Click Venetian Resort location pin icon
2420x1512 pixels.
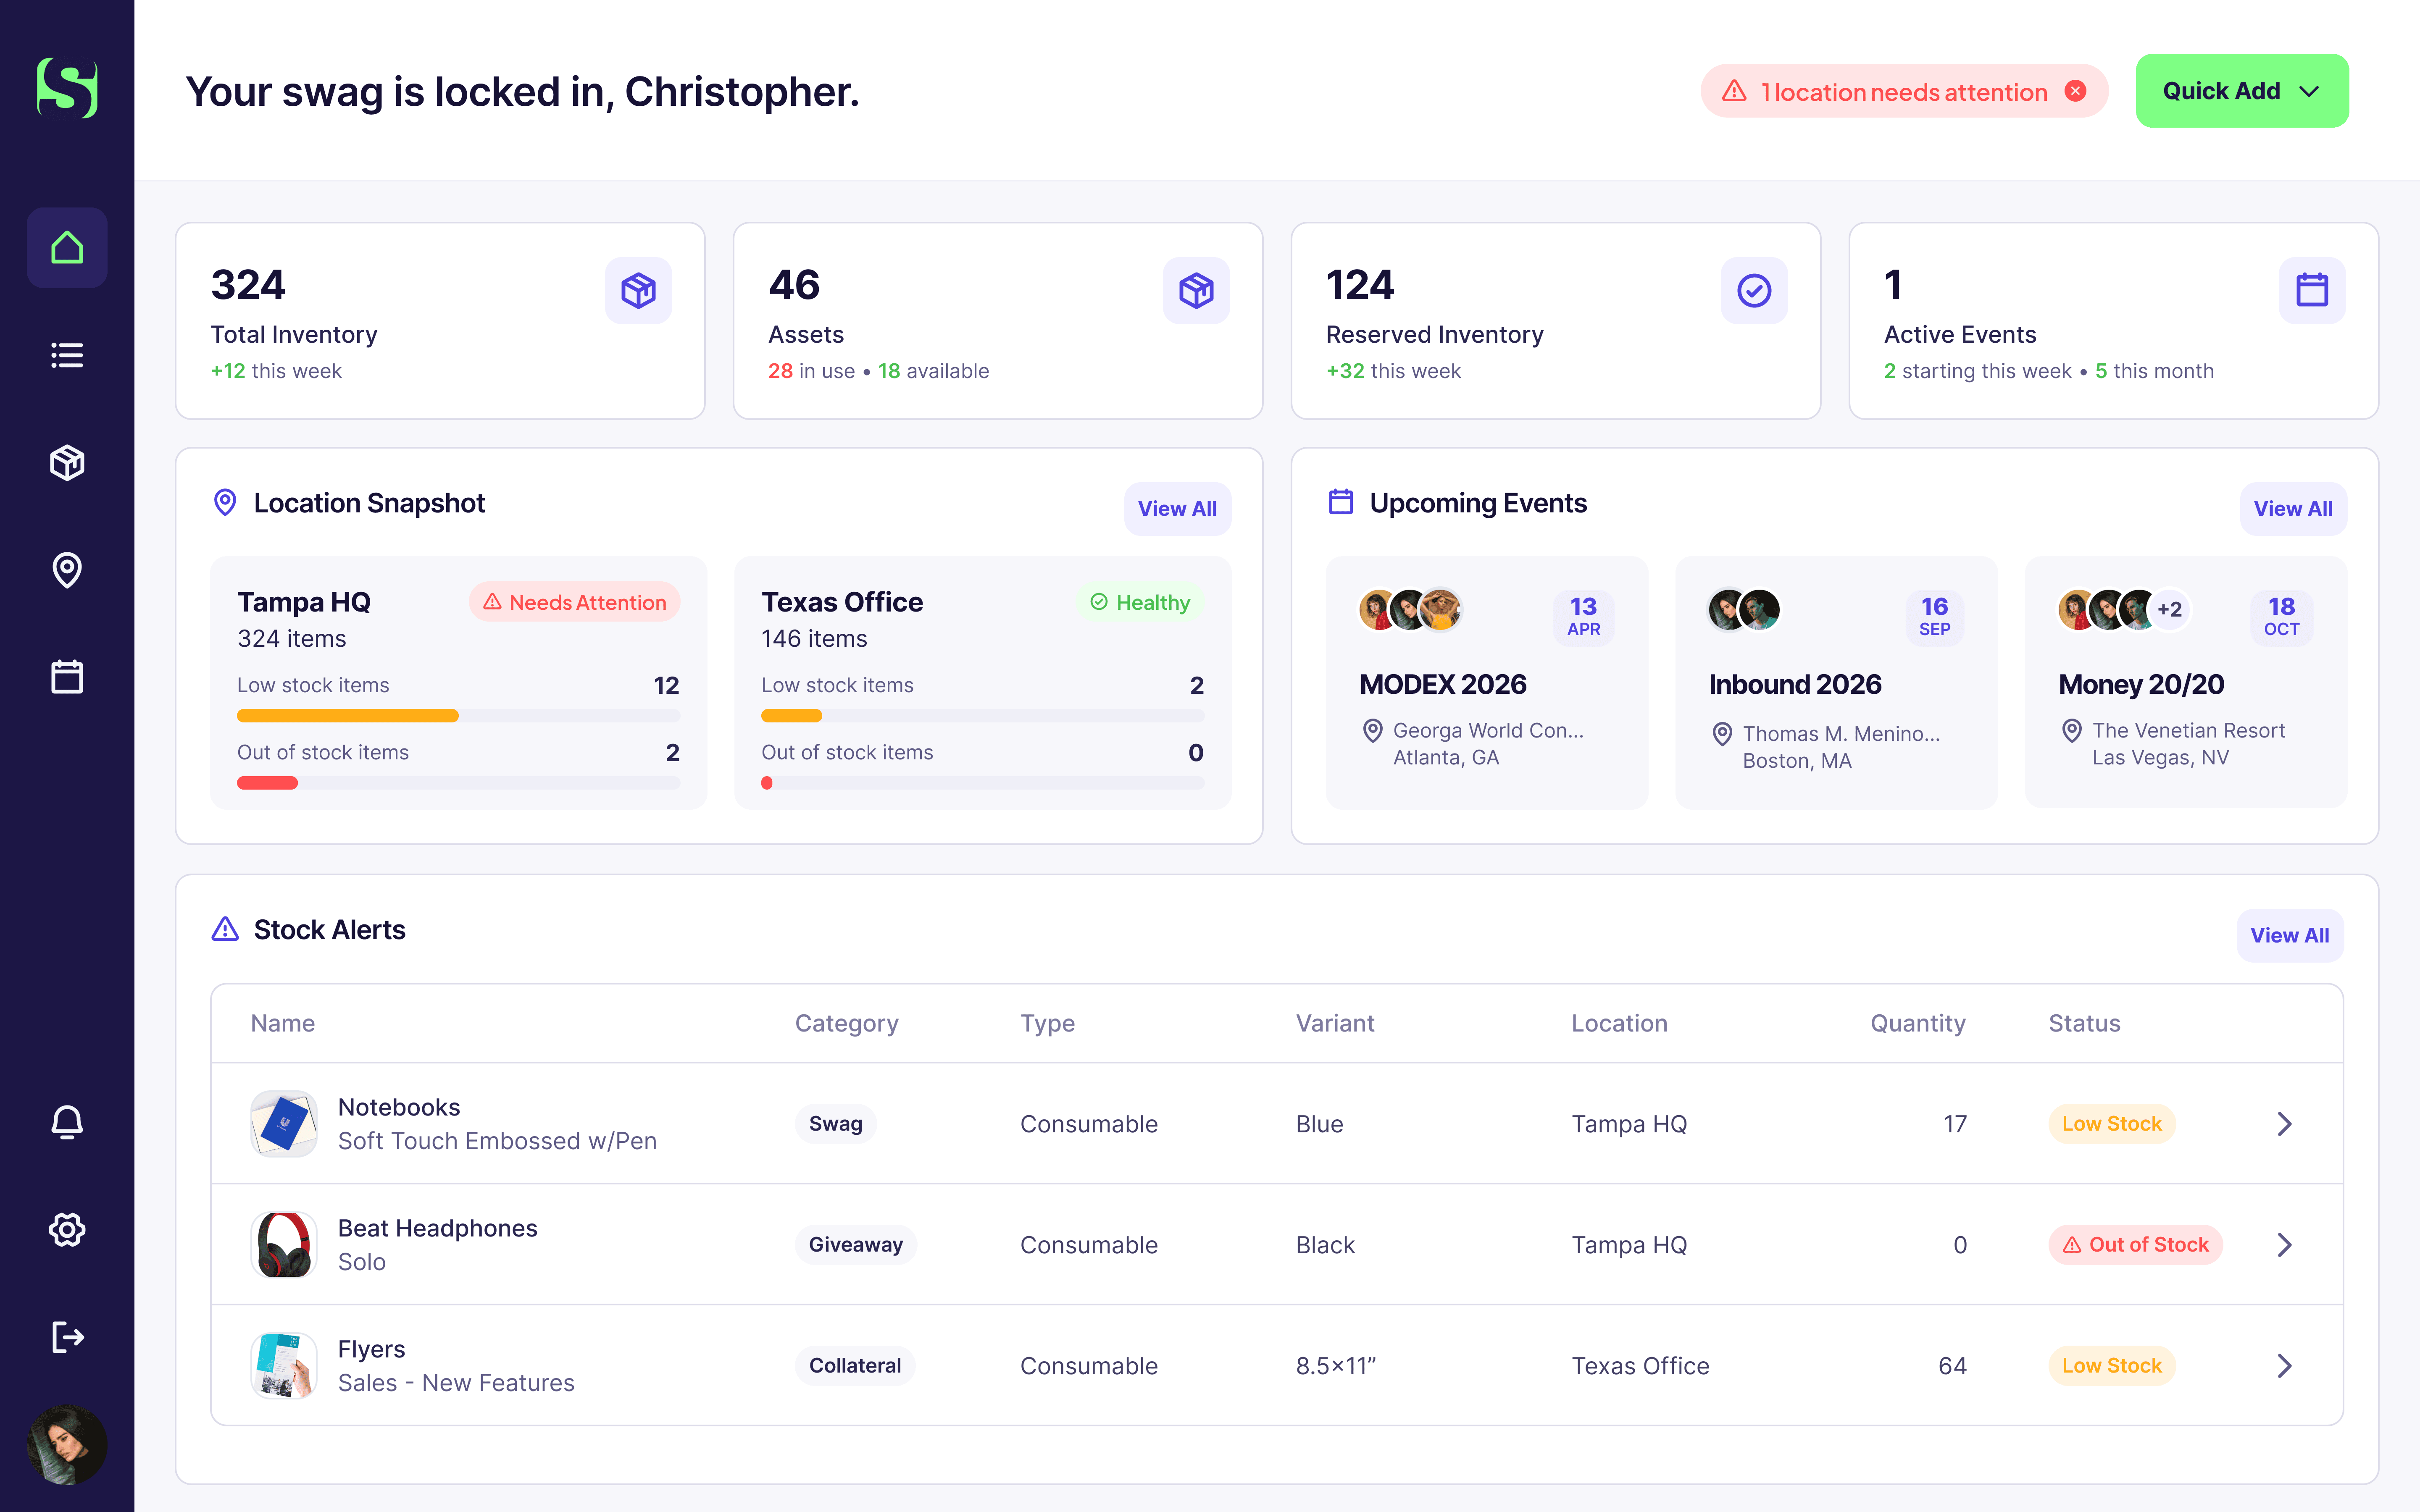(2072, 731)
